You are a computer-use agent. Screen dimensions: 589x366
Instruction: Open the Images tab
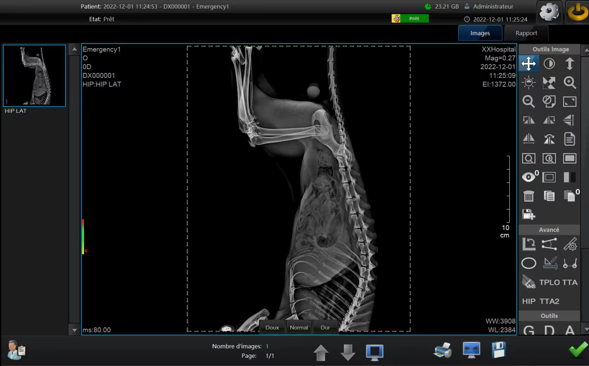pos(480,33)
